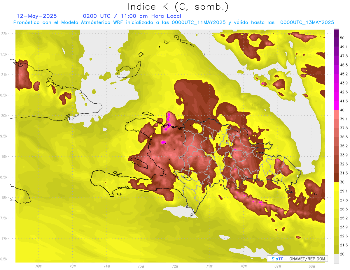Screen dimensions: 350x270
Task: Click the colorbar value "20"
Action: point(342,254)
